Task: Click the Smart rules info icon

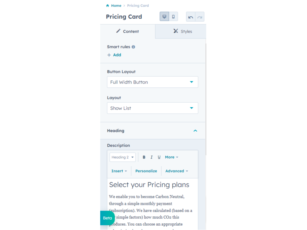Action: point(133,47)
